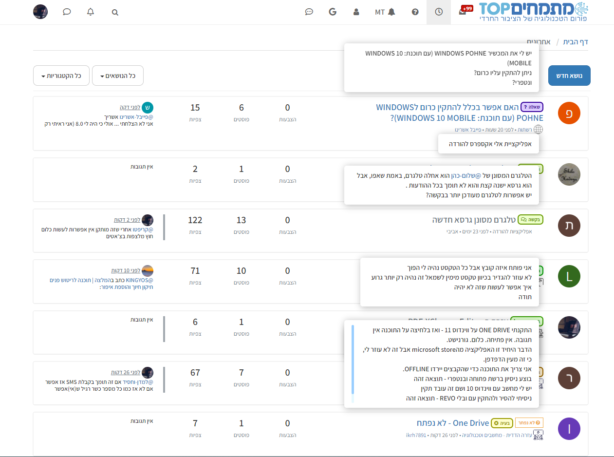Viewport: 614px width, 457px height.
Task: Click the אחרונים breadcrumb item
Action: (x=539, y=42)
